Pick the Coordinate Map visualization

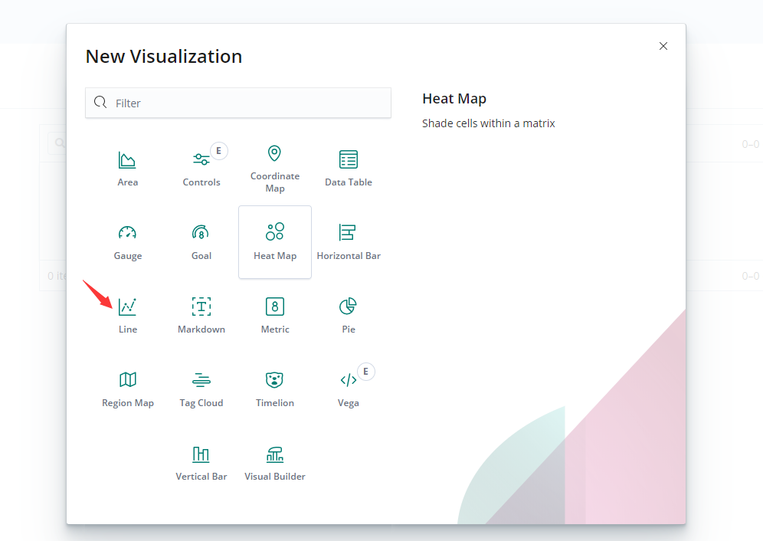(275, 169)
